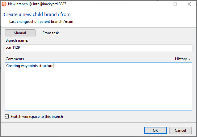
Task: Click the Plastic SCM logo in title bar
Action: [4, 4]
